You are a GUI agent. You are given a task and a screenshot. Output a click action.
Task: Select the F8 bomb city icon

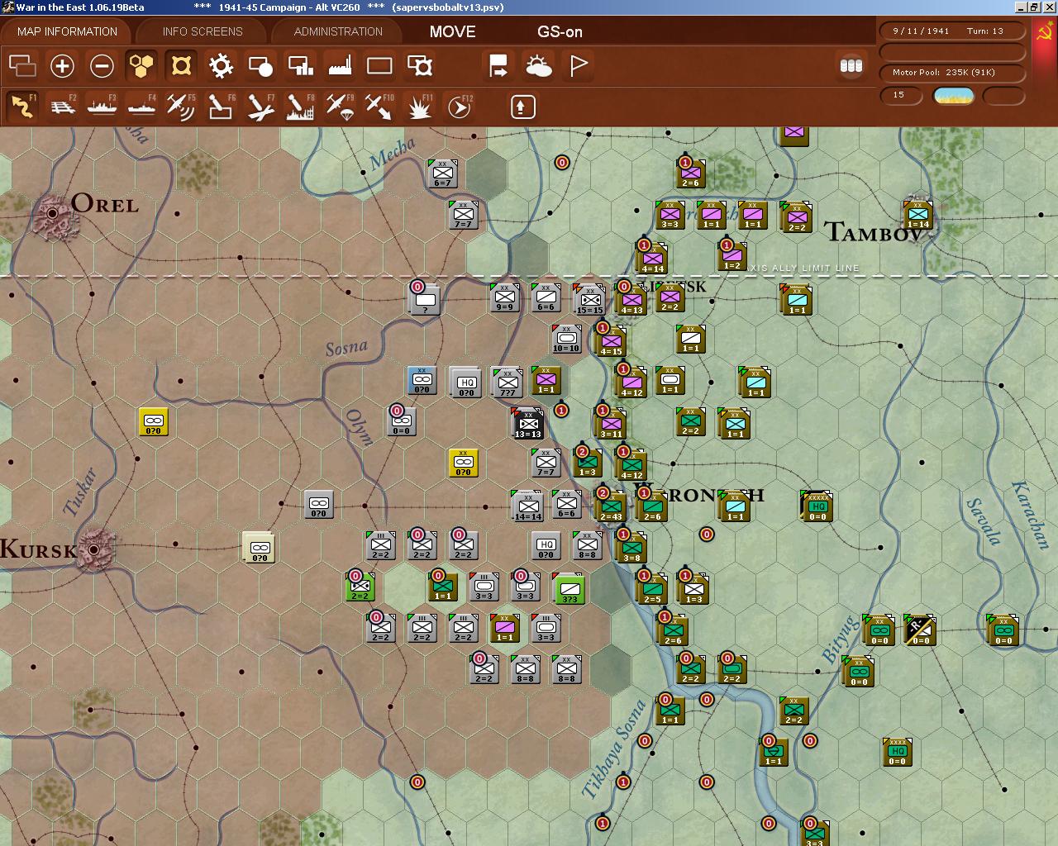point(300,107)
